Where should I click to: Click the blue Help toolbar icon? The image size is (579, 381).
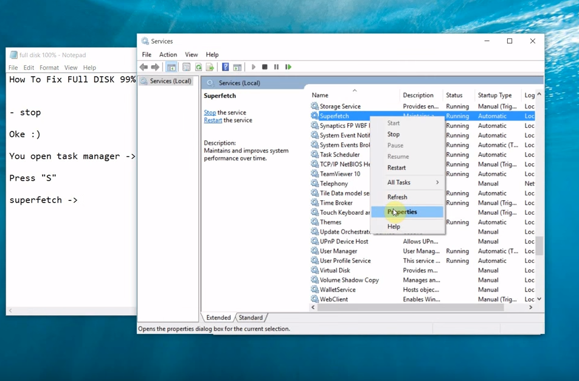[x=225, y=67]
